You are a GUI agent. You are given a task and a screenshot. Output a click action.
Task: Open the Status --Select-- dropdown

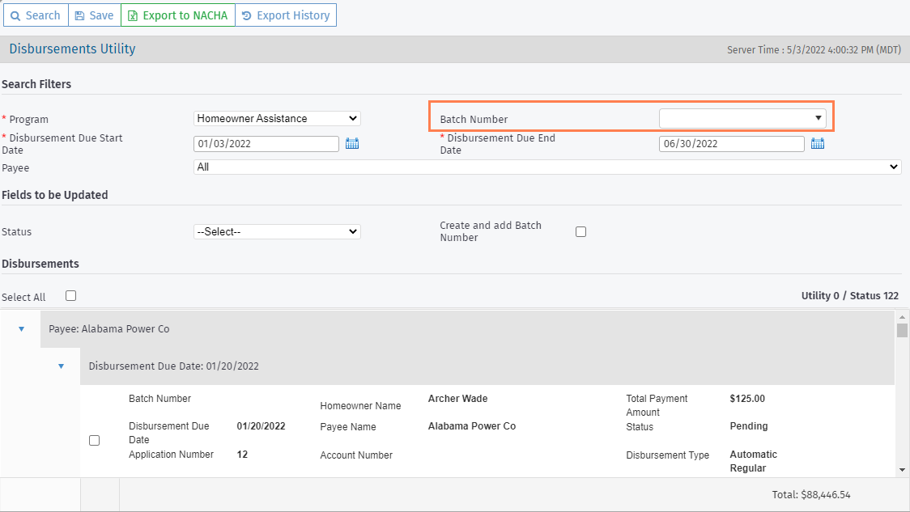tap(277, 232)
